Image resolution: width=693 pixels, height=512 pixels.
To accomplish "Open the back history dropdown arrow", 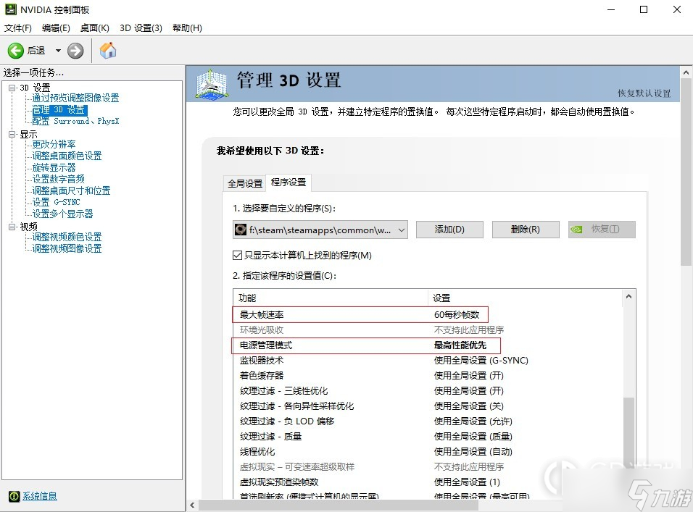I will 58,51.
